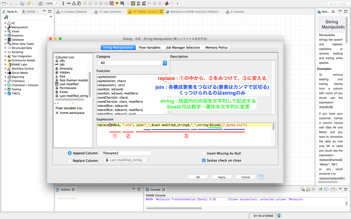351x219 pixels.
Task: Open the Category All dropdown
Action: tap(132, 63)
